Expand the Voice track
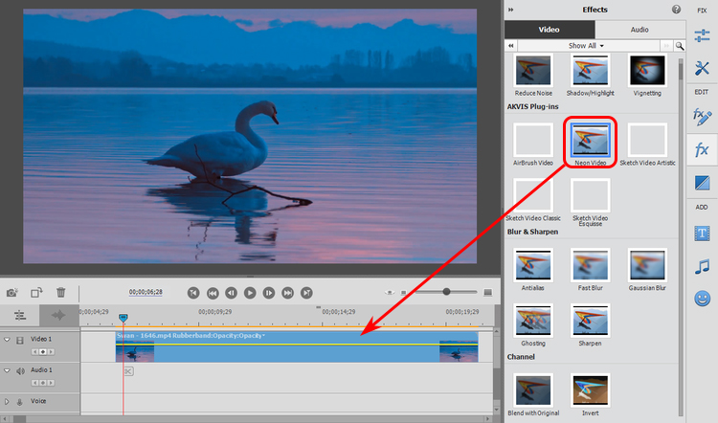Screen dimensions: 718x423 click(7, 402)
